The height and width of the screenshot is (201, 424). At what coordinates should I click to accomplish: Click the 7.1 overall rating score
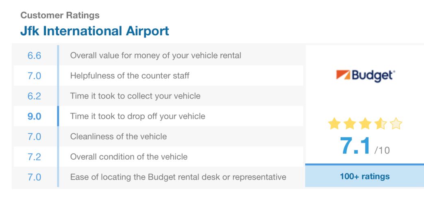(357, 146)
